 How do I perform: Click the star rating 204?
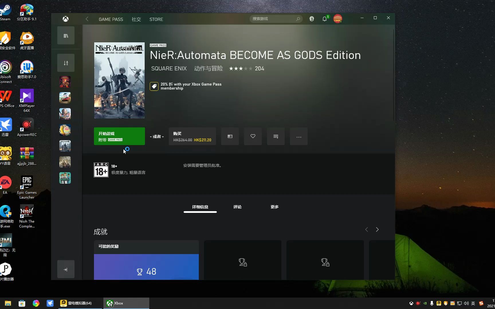[x=246, y=68]
